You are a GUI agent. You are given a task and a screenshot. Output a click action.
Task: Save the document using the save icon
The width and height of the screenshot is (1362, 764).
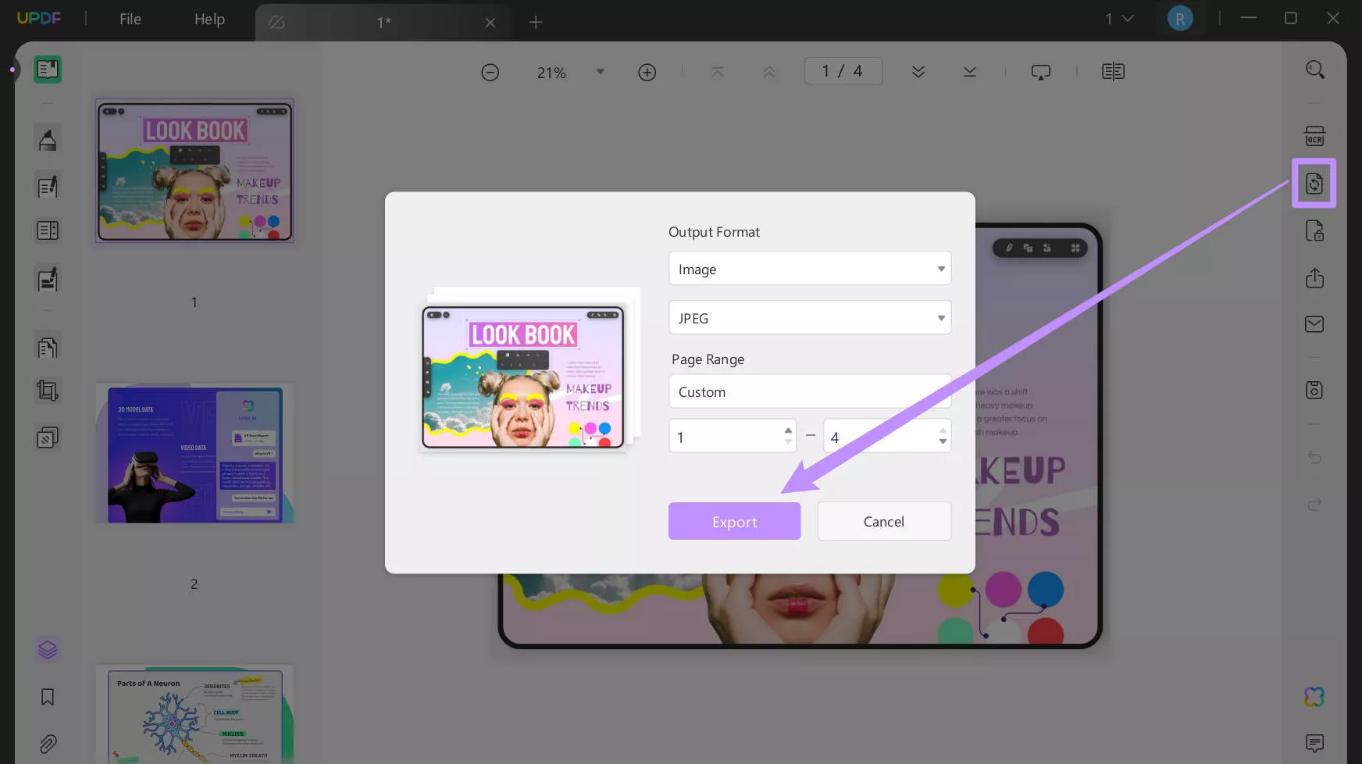[x=1315, y=389]
